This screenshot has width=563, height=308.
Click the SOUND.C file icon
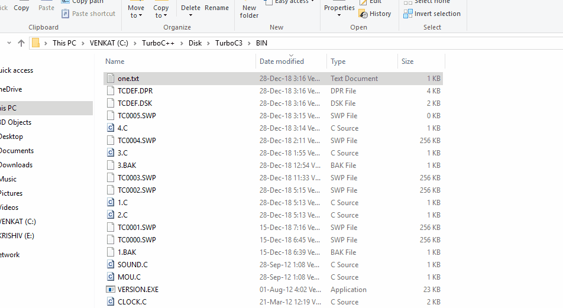tap(110, 265)
